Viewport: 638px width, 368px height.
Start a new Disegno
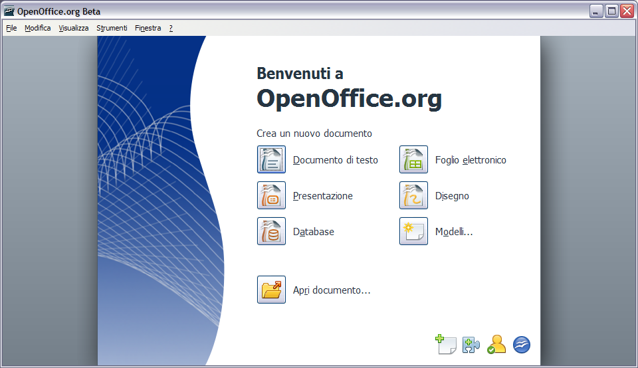(x=452, y=196)
